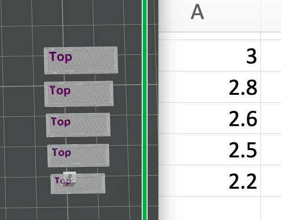
Task: Select the cell containing 2.5
Action: coord(210,150)
